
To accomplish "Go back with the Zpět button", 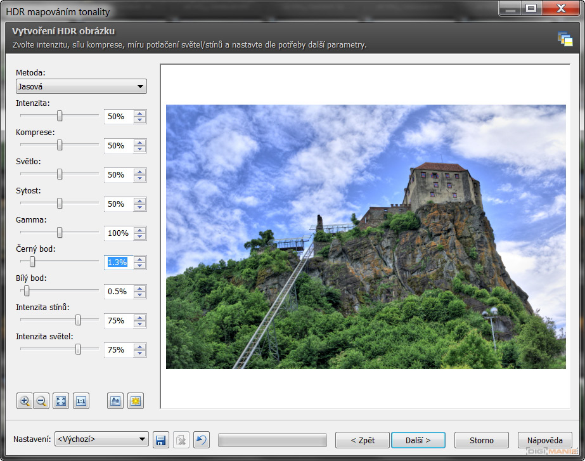I will pyautogui.click(x=362, y=440).
